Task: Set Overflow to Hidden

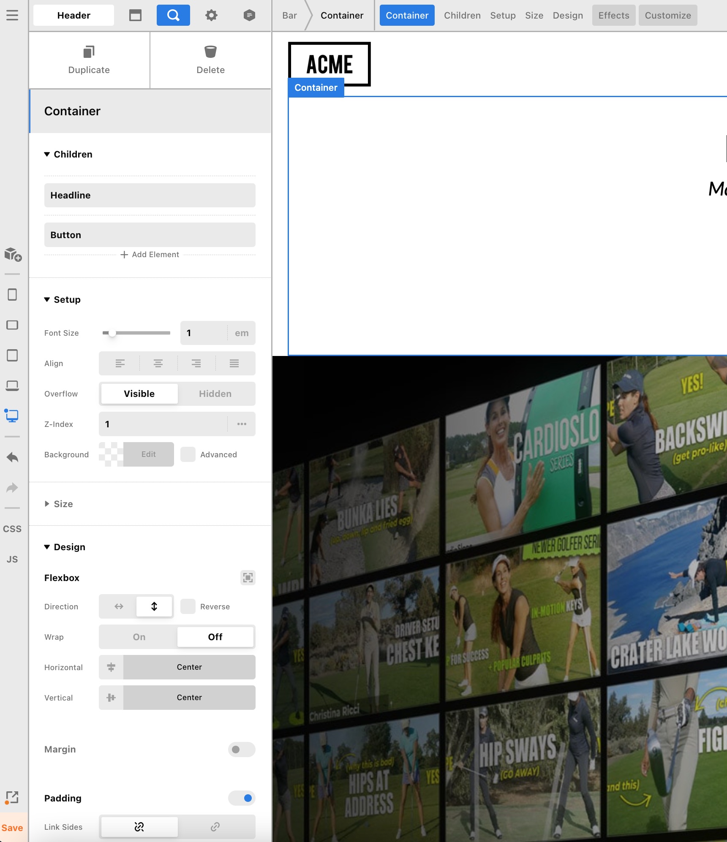Action: coord(215,394)
